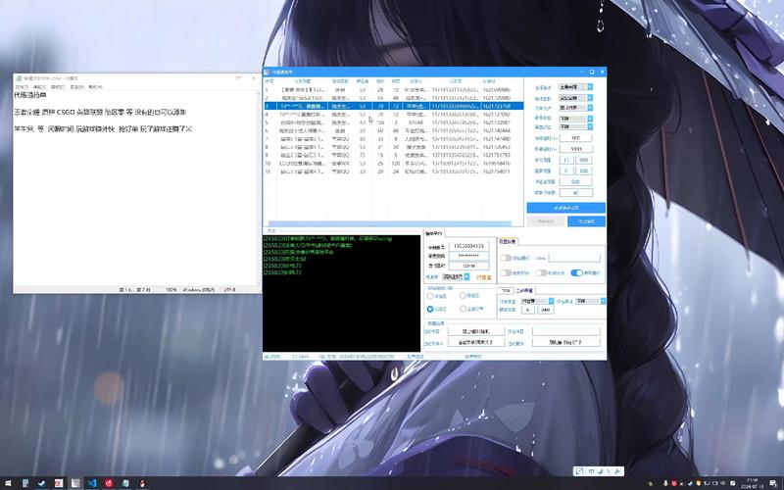Open the second dropdown in the right filter panel

575,98
